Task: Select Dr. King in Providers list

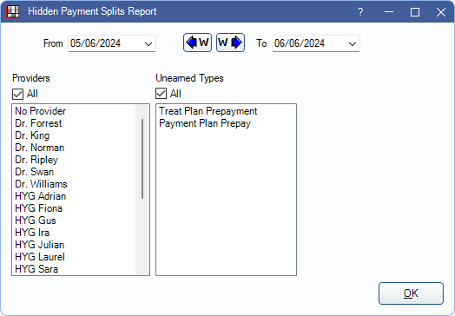Action: (74, 135)
